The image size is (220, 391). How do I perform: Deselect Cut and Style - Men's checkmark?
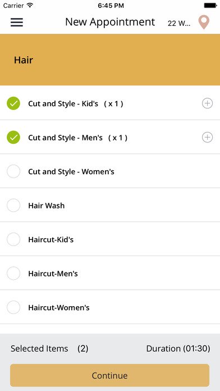[x=13, y=137]
